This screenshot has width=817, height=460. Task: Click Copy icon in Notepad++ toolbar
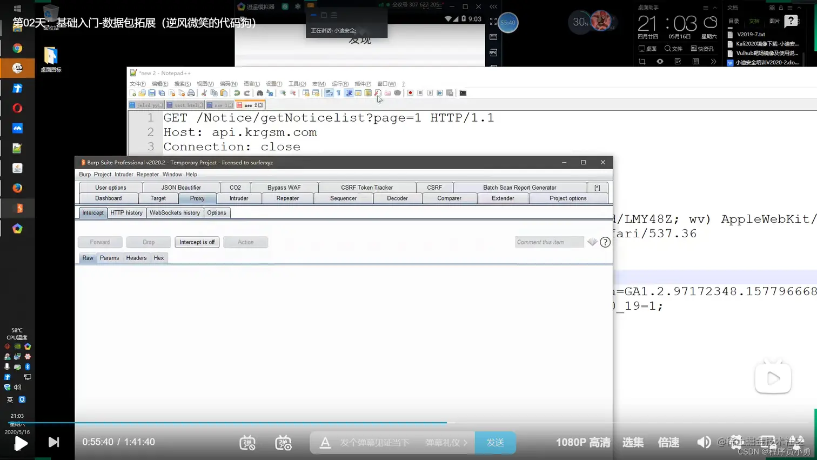tap(214, 93)
